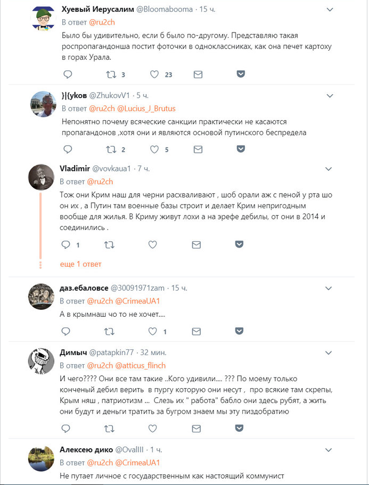Expand the options chevron on Vladimir's tweet
369x485 pixels.
pos(329,169)
